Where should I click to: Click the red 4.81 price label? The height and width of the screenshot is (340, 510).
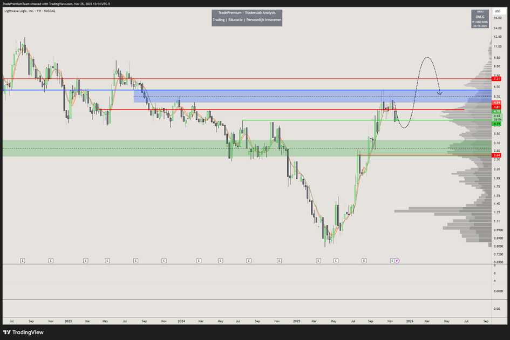point(497,107)
